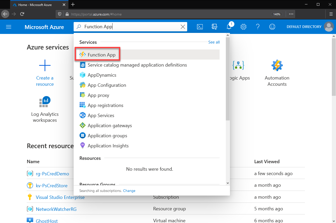Viewport: 336px width, 223px height.
Task: Open Visual Studio Enterprise subscription
Action: tap(60, 197)
